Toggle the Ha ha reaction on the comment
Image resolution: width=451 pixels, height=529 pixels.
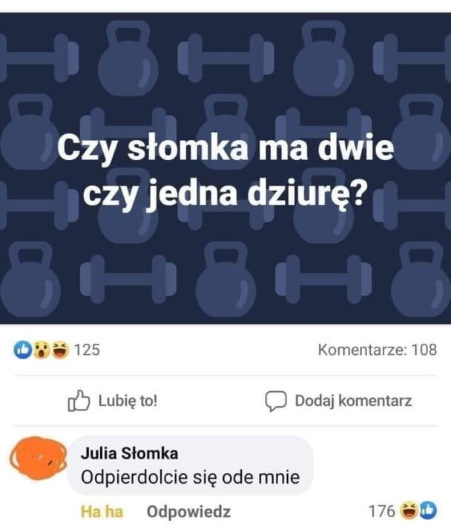pyautogui.click(x=102, y=511)
